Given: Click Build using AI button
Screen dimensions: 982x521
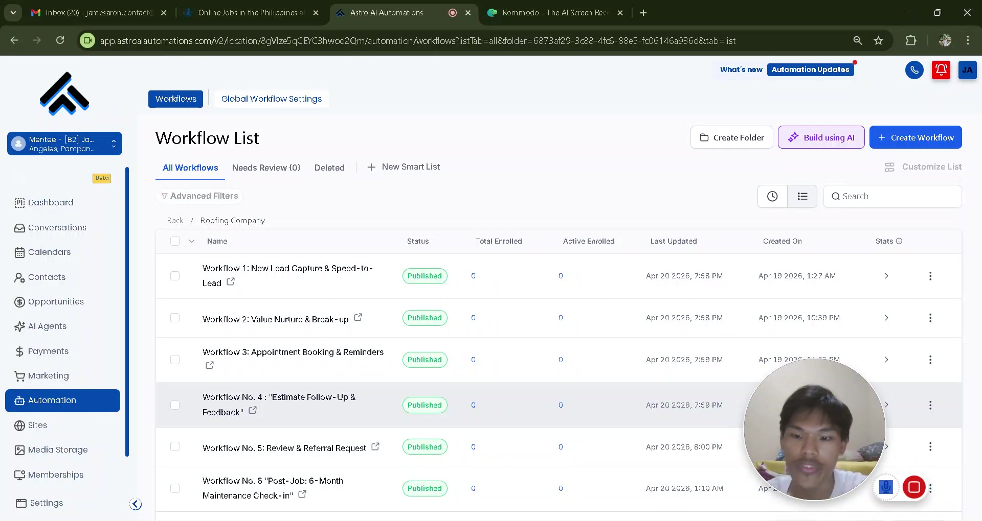Looking at the screenshot, I should tap(821, 137).
